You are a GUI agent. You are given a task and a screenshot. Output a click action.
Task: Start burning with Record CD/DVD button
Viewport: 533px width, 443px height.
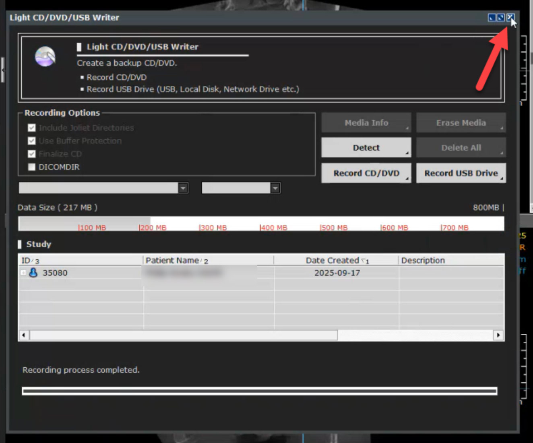(x=366, y=173)
